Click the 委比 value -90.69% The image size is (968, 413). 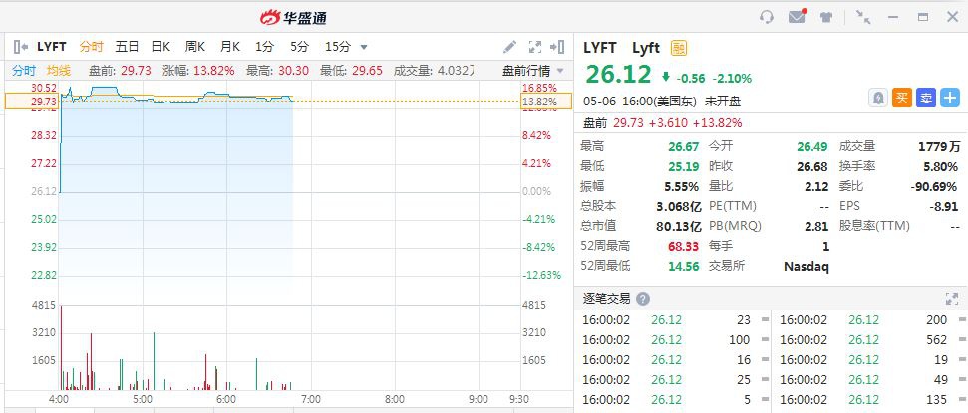[x=936, y=186]
